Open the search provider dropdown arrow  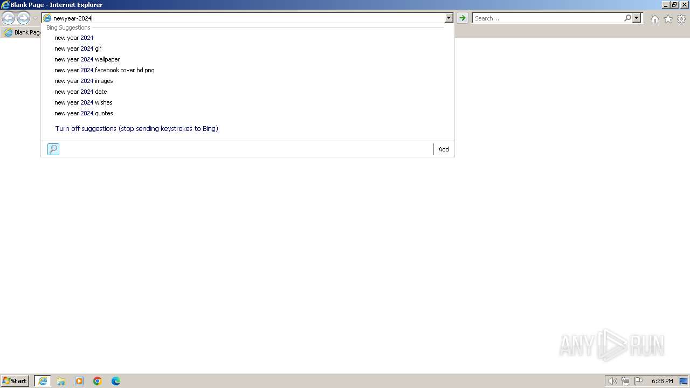point(637,18)
